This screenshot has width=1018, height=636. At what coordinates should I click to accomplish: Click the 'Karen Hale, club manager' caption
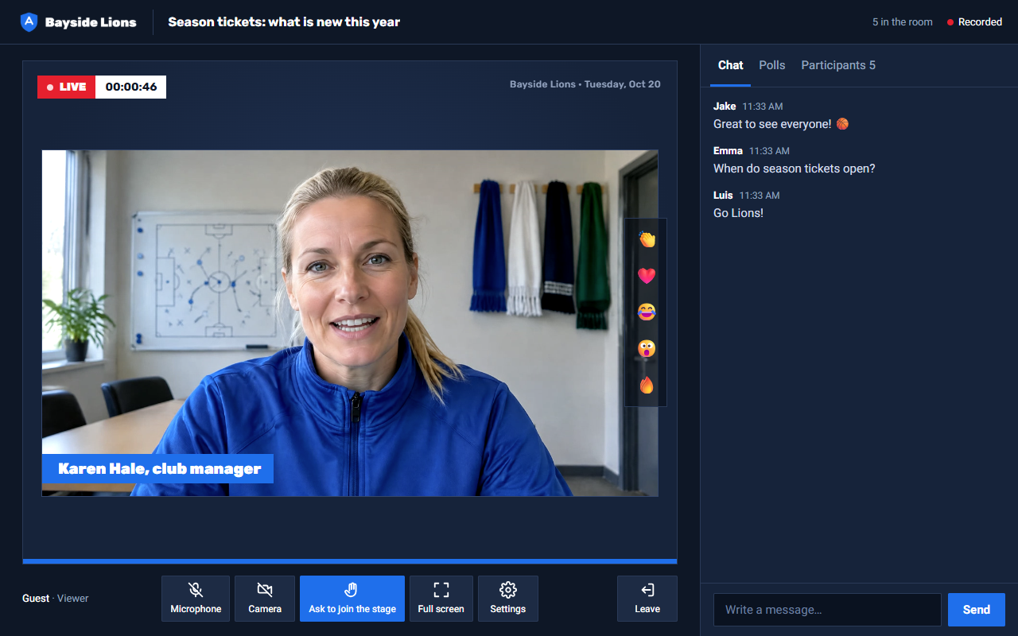coord(157,469)
